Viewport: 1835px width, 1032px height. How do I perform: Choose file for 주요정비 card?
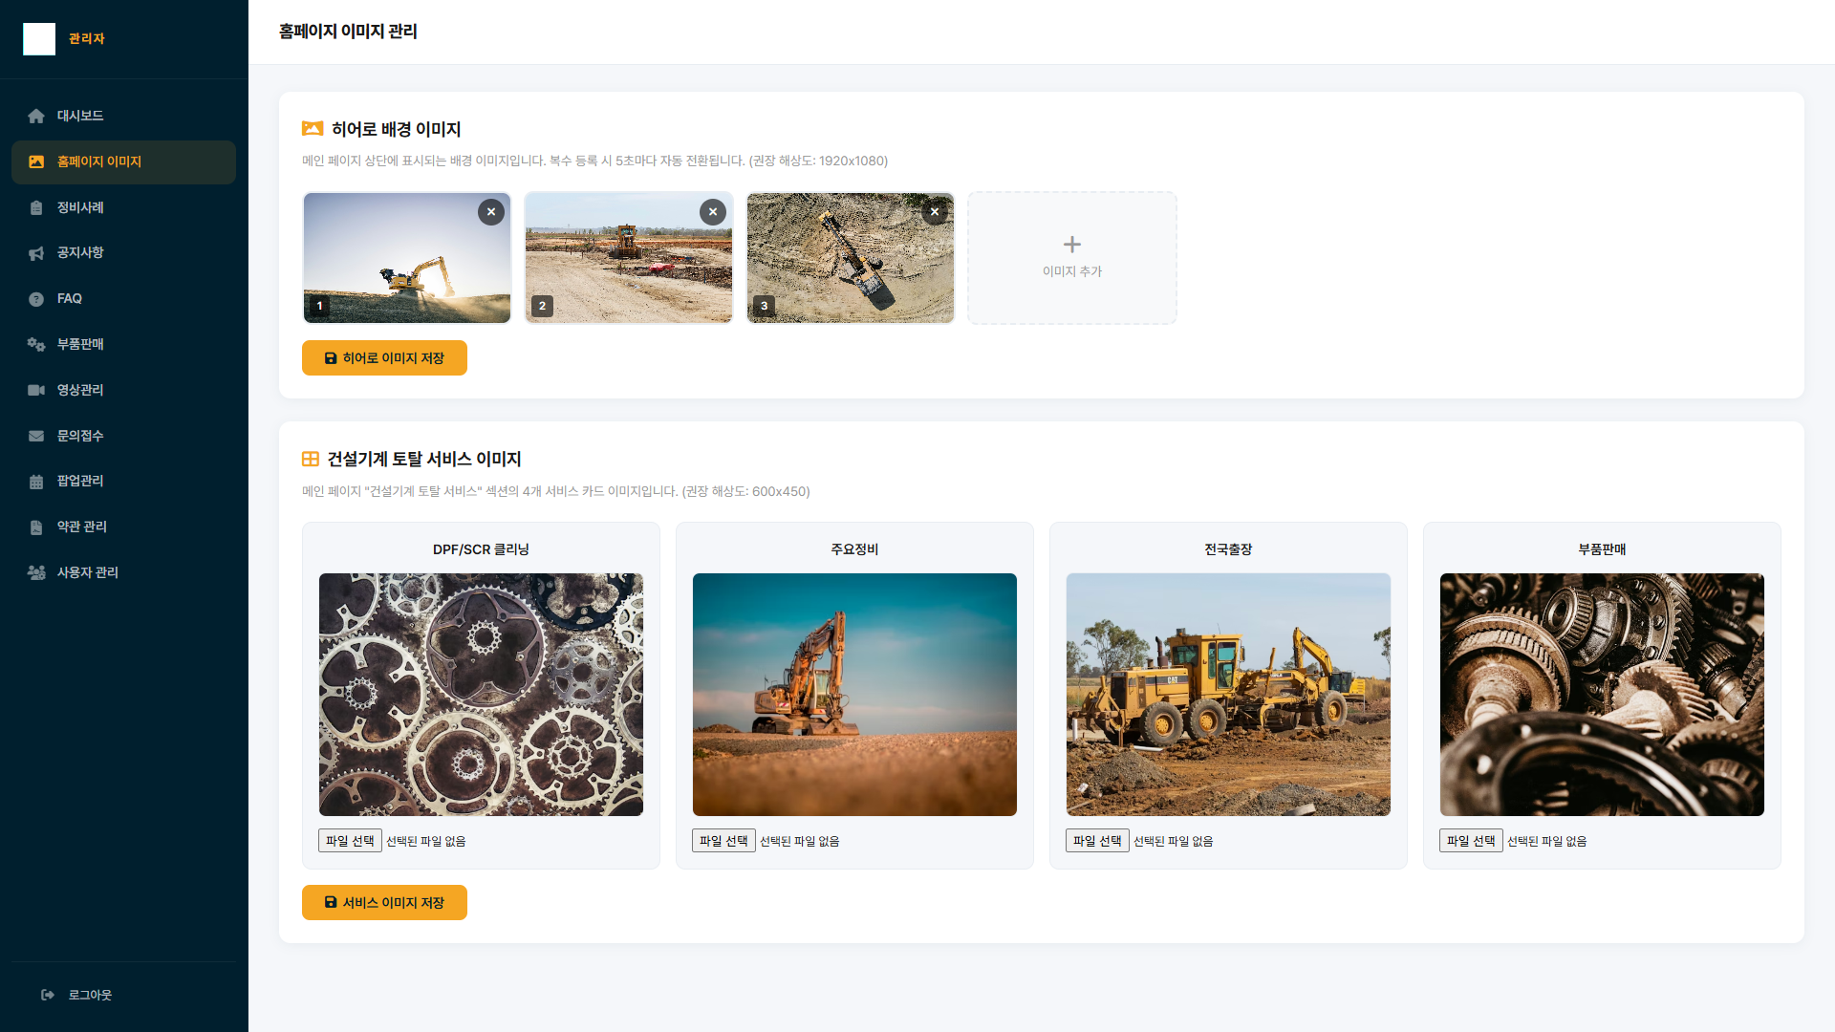point(723,841)
